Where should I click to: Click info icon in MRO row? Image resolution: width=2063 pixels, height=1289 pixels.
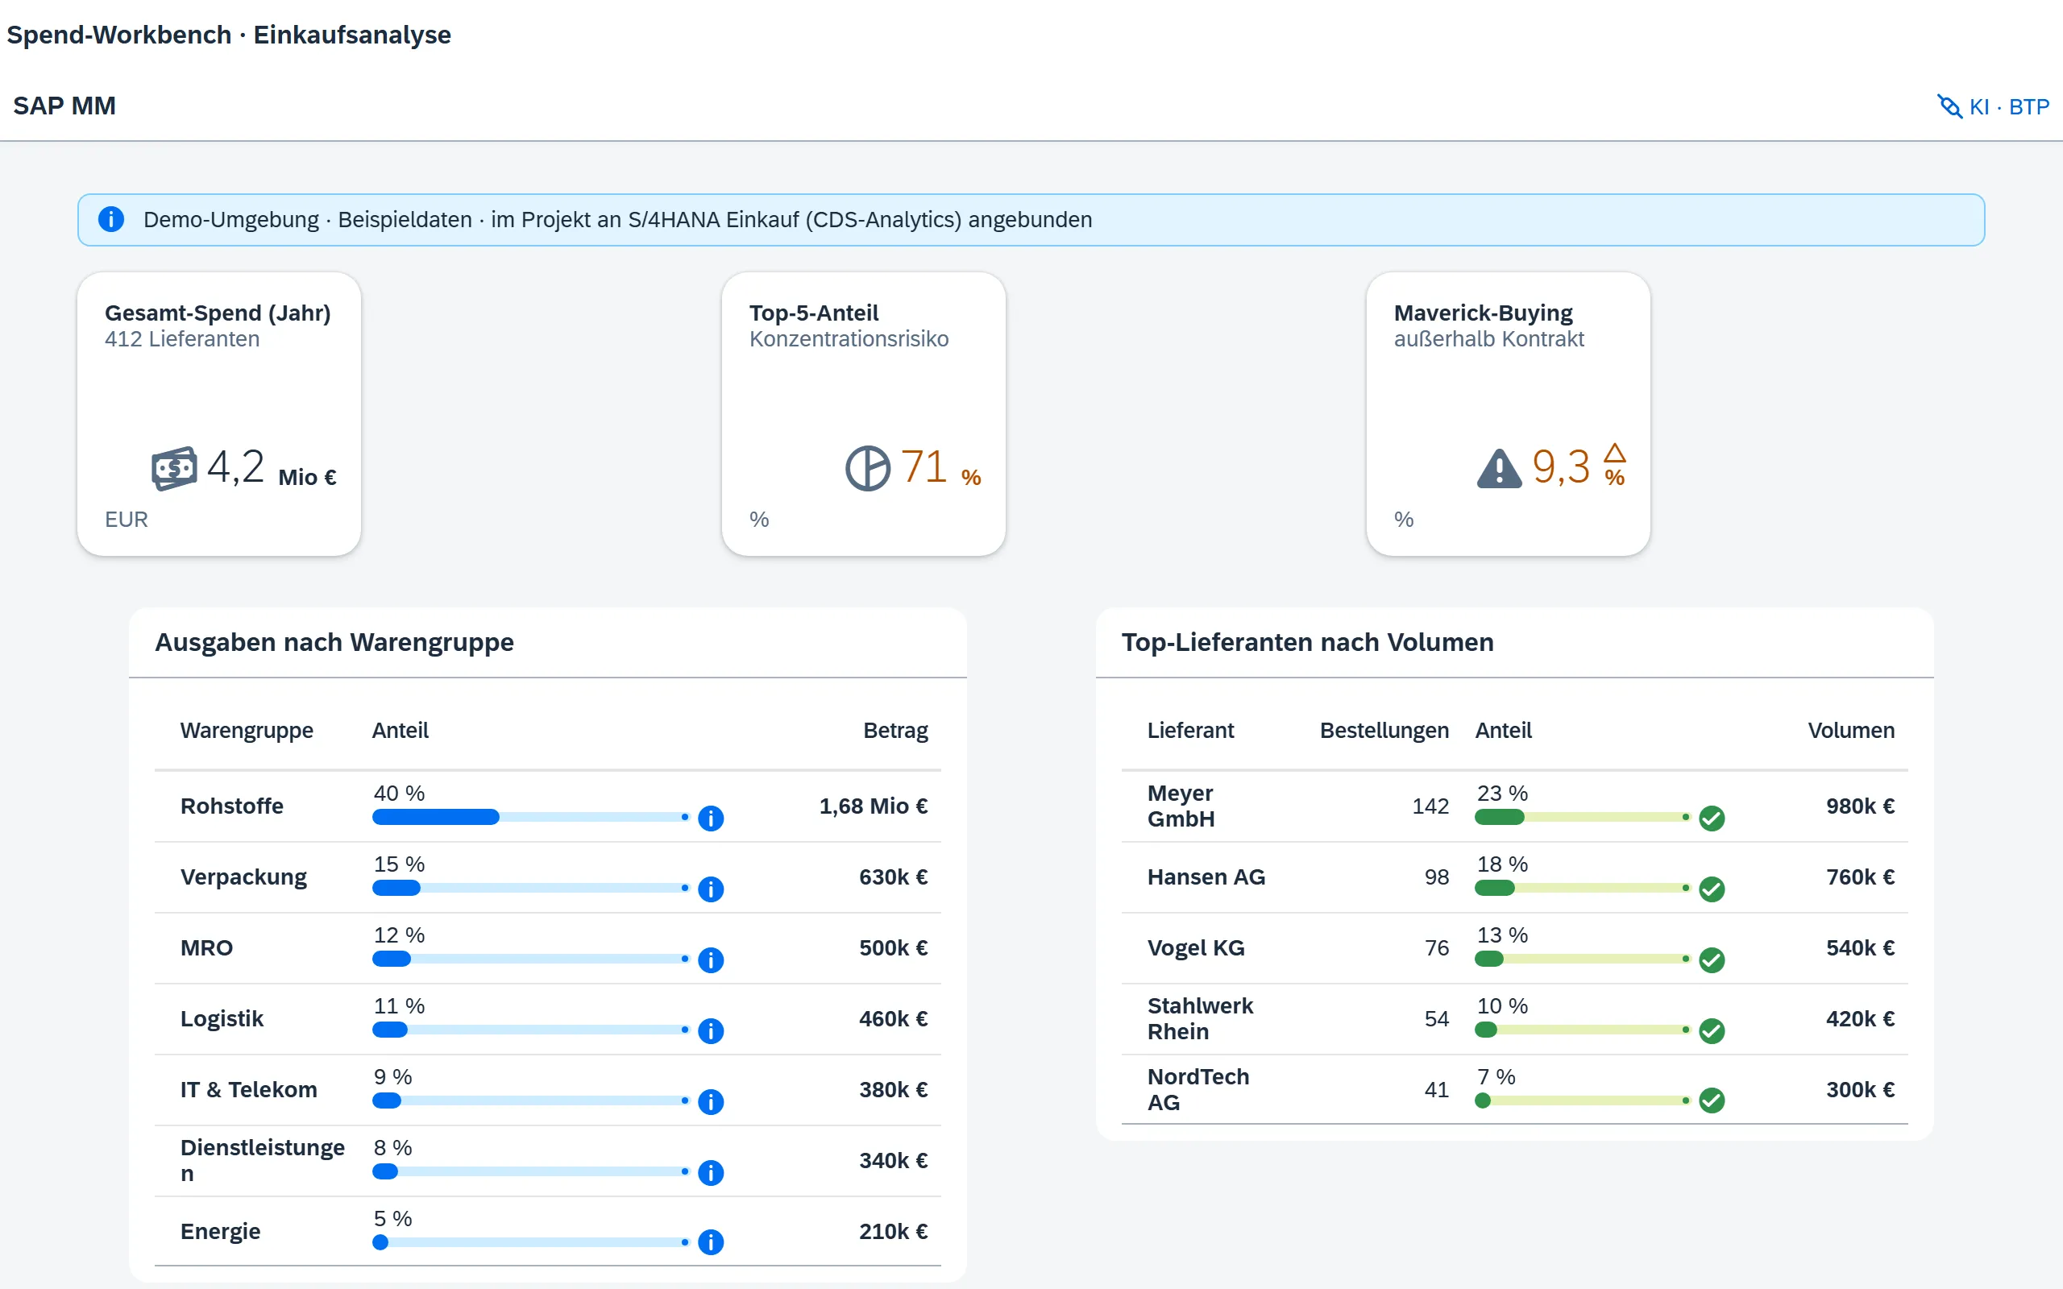[x=711, y=960]
